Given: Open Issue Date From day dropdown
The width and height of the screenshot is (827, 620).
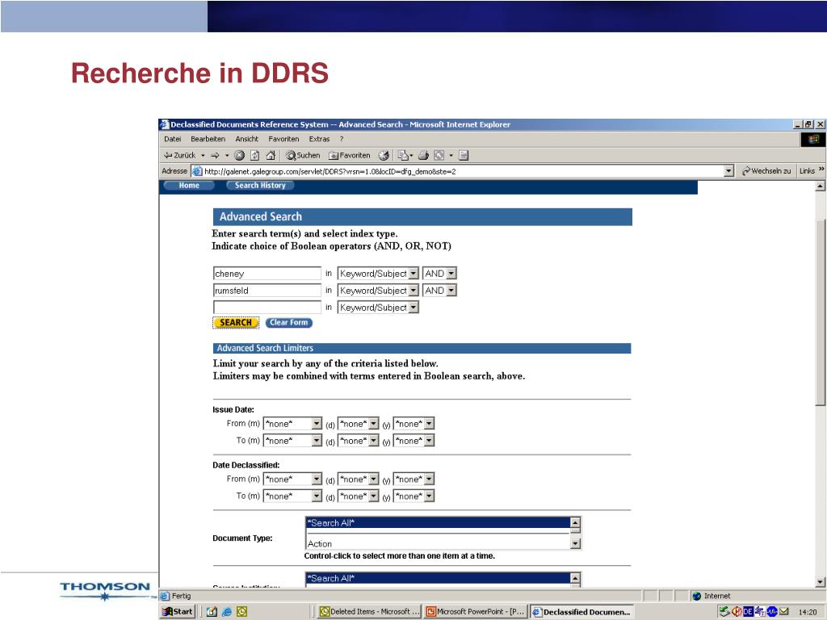Looking at the screenshot, I should coord(358,424).
